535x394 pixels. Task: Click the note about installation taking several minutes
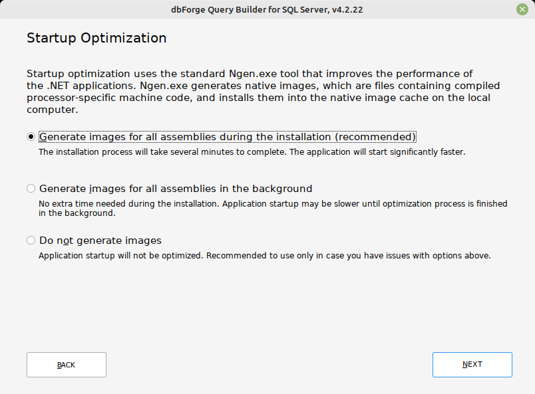(x=252, y=151)
